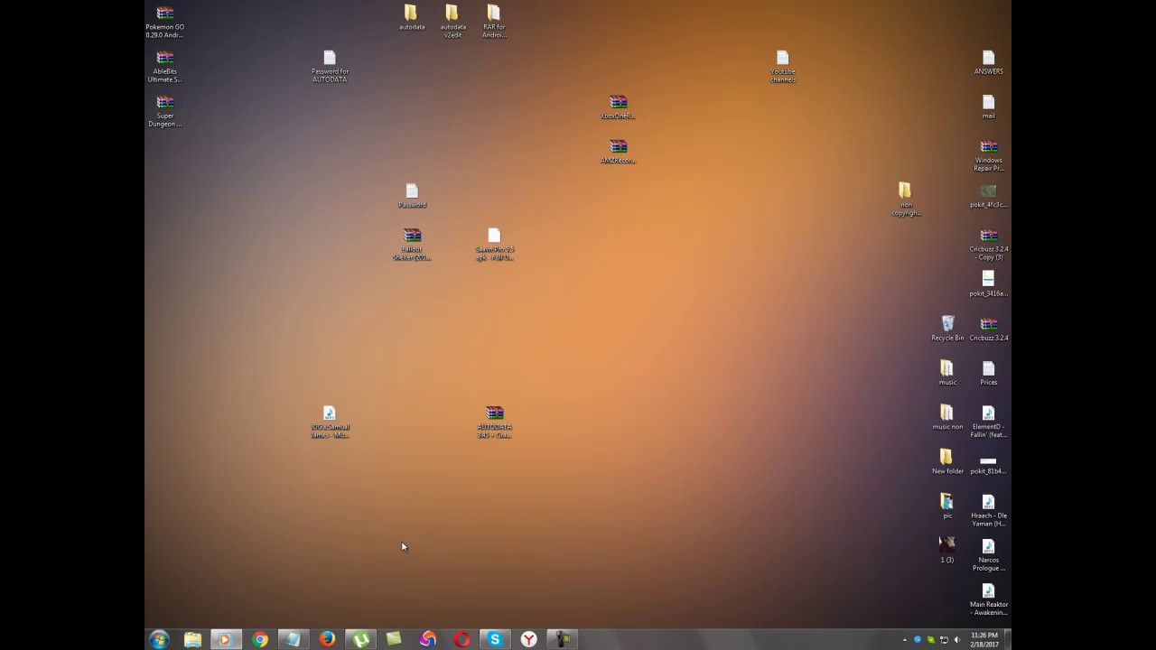Launch Google Chrome from the taskbar
The image size is (1156, 650).
click(x=260, y=639)
